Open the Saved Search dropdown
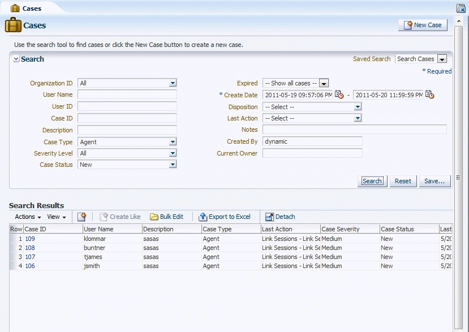469x332 pixels. [x=442, y=59]
